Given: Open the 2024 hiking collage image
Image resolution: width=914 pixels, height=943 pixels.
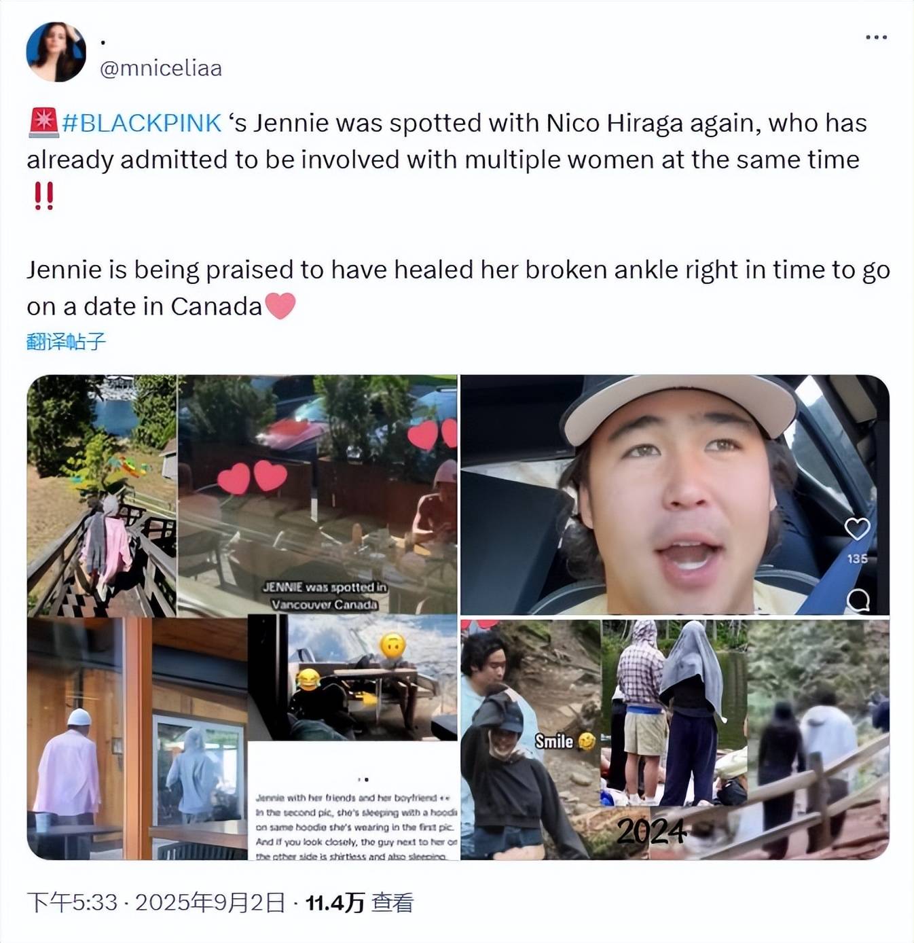Looking at the screenshot, I should pos(674,739).
